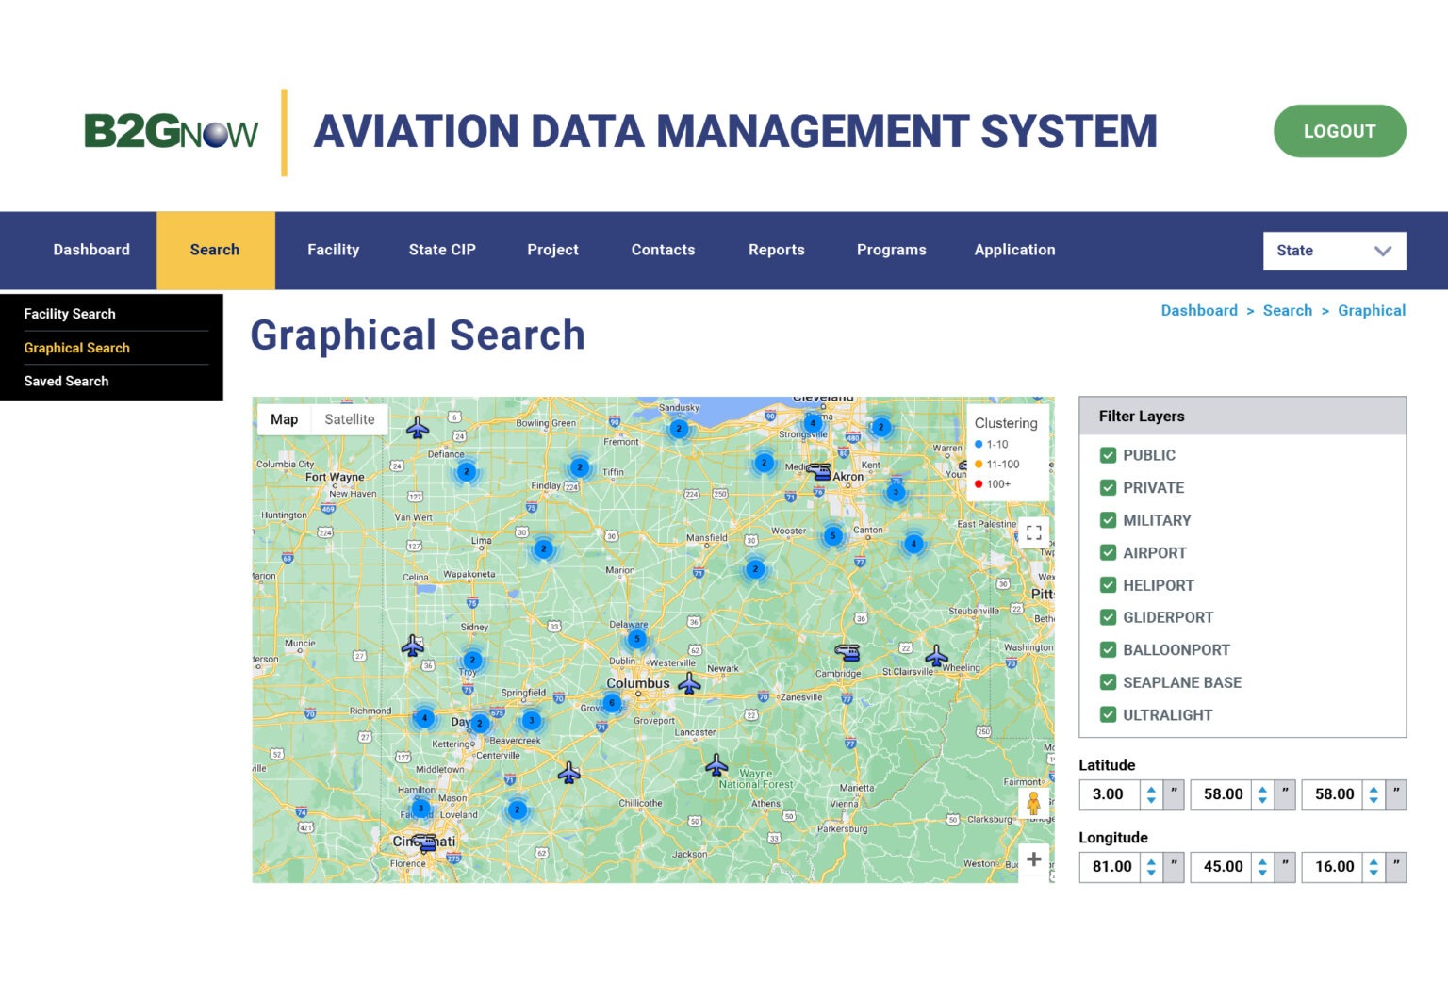Click the helicopter marker at Cincinnati

pos(424,842)
